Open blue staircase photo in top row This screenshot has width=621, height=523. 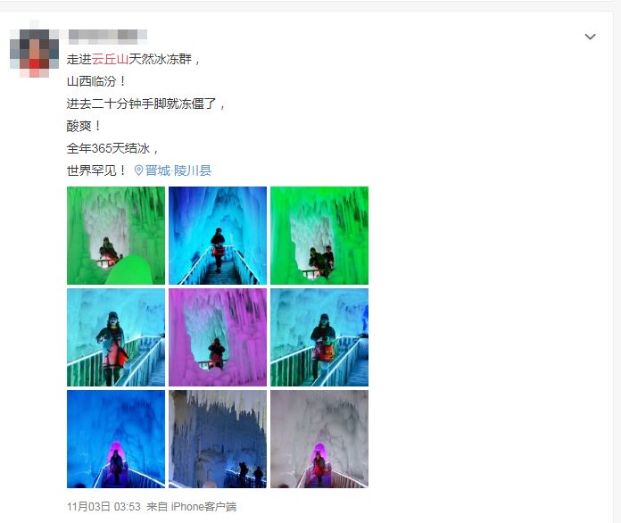pyautogui.click(x=218, y=236)
